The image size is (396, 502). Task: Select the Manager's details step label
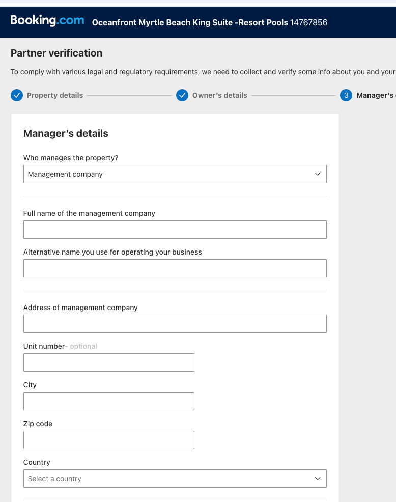point(376,95)
